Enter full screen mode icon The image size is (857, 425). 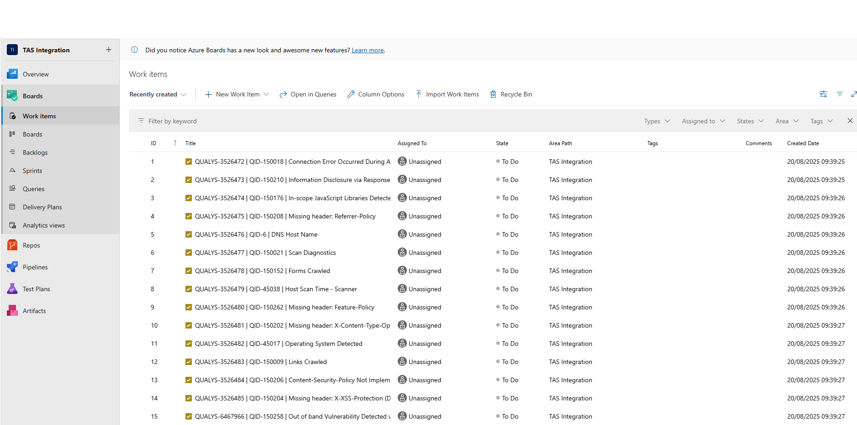854,94
